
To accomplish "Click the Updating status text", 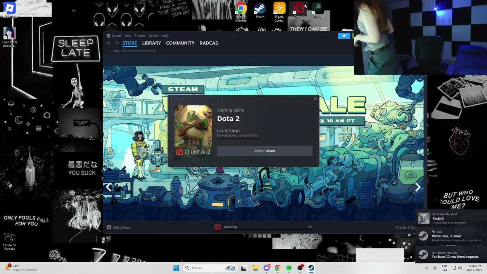I will [230, 227].
